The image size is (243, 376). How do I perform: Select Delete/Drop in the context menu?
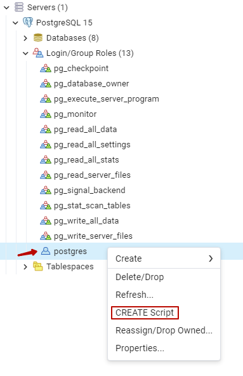tap(164, 277)
